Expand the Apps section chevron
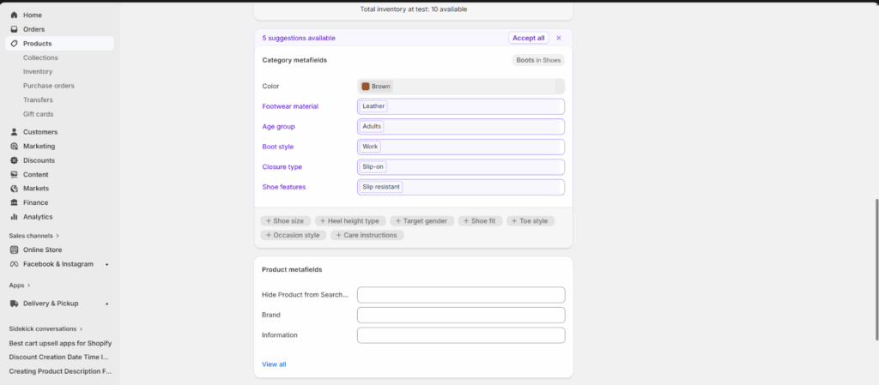Viewport: 879px width, 385px height. (28, 285)
